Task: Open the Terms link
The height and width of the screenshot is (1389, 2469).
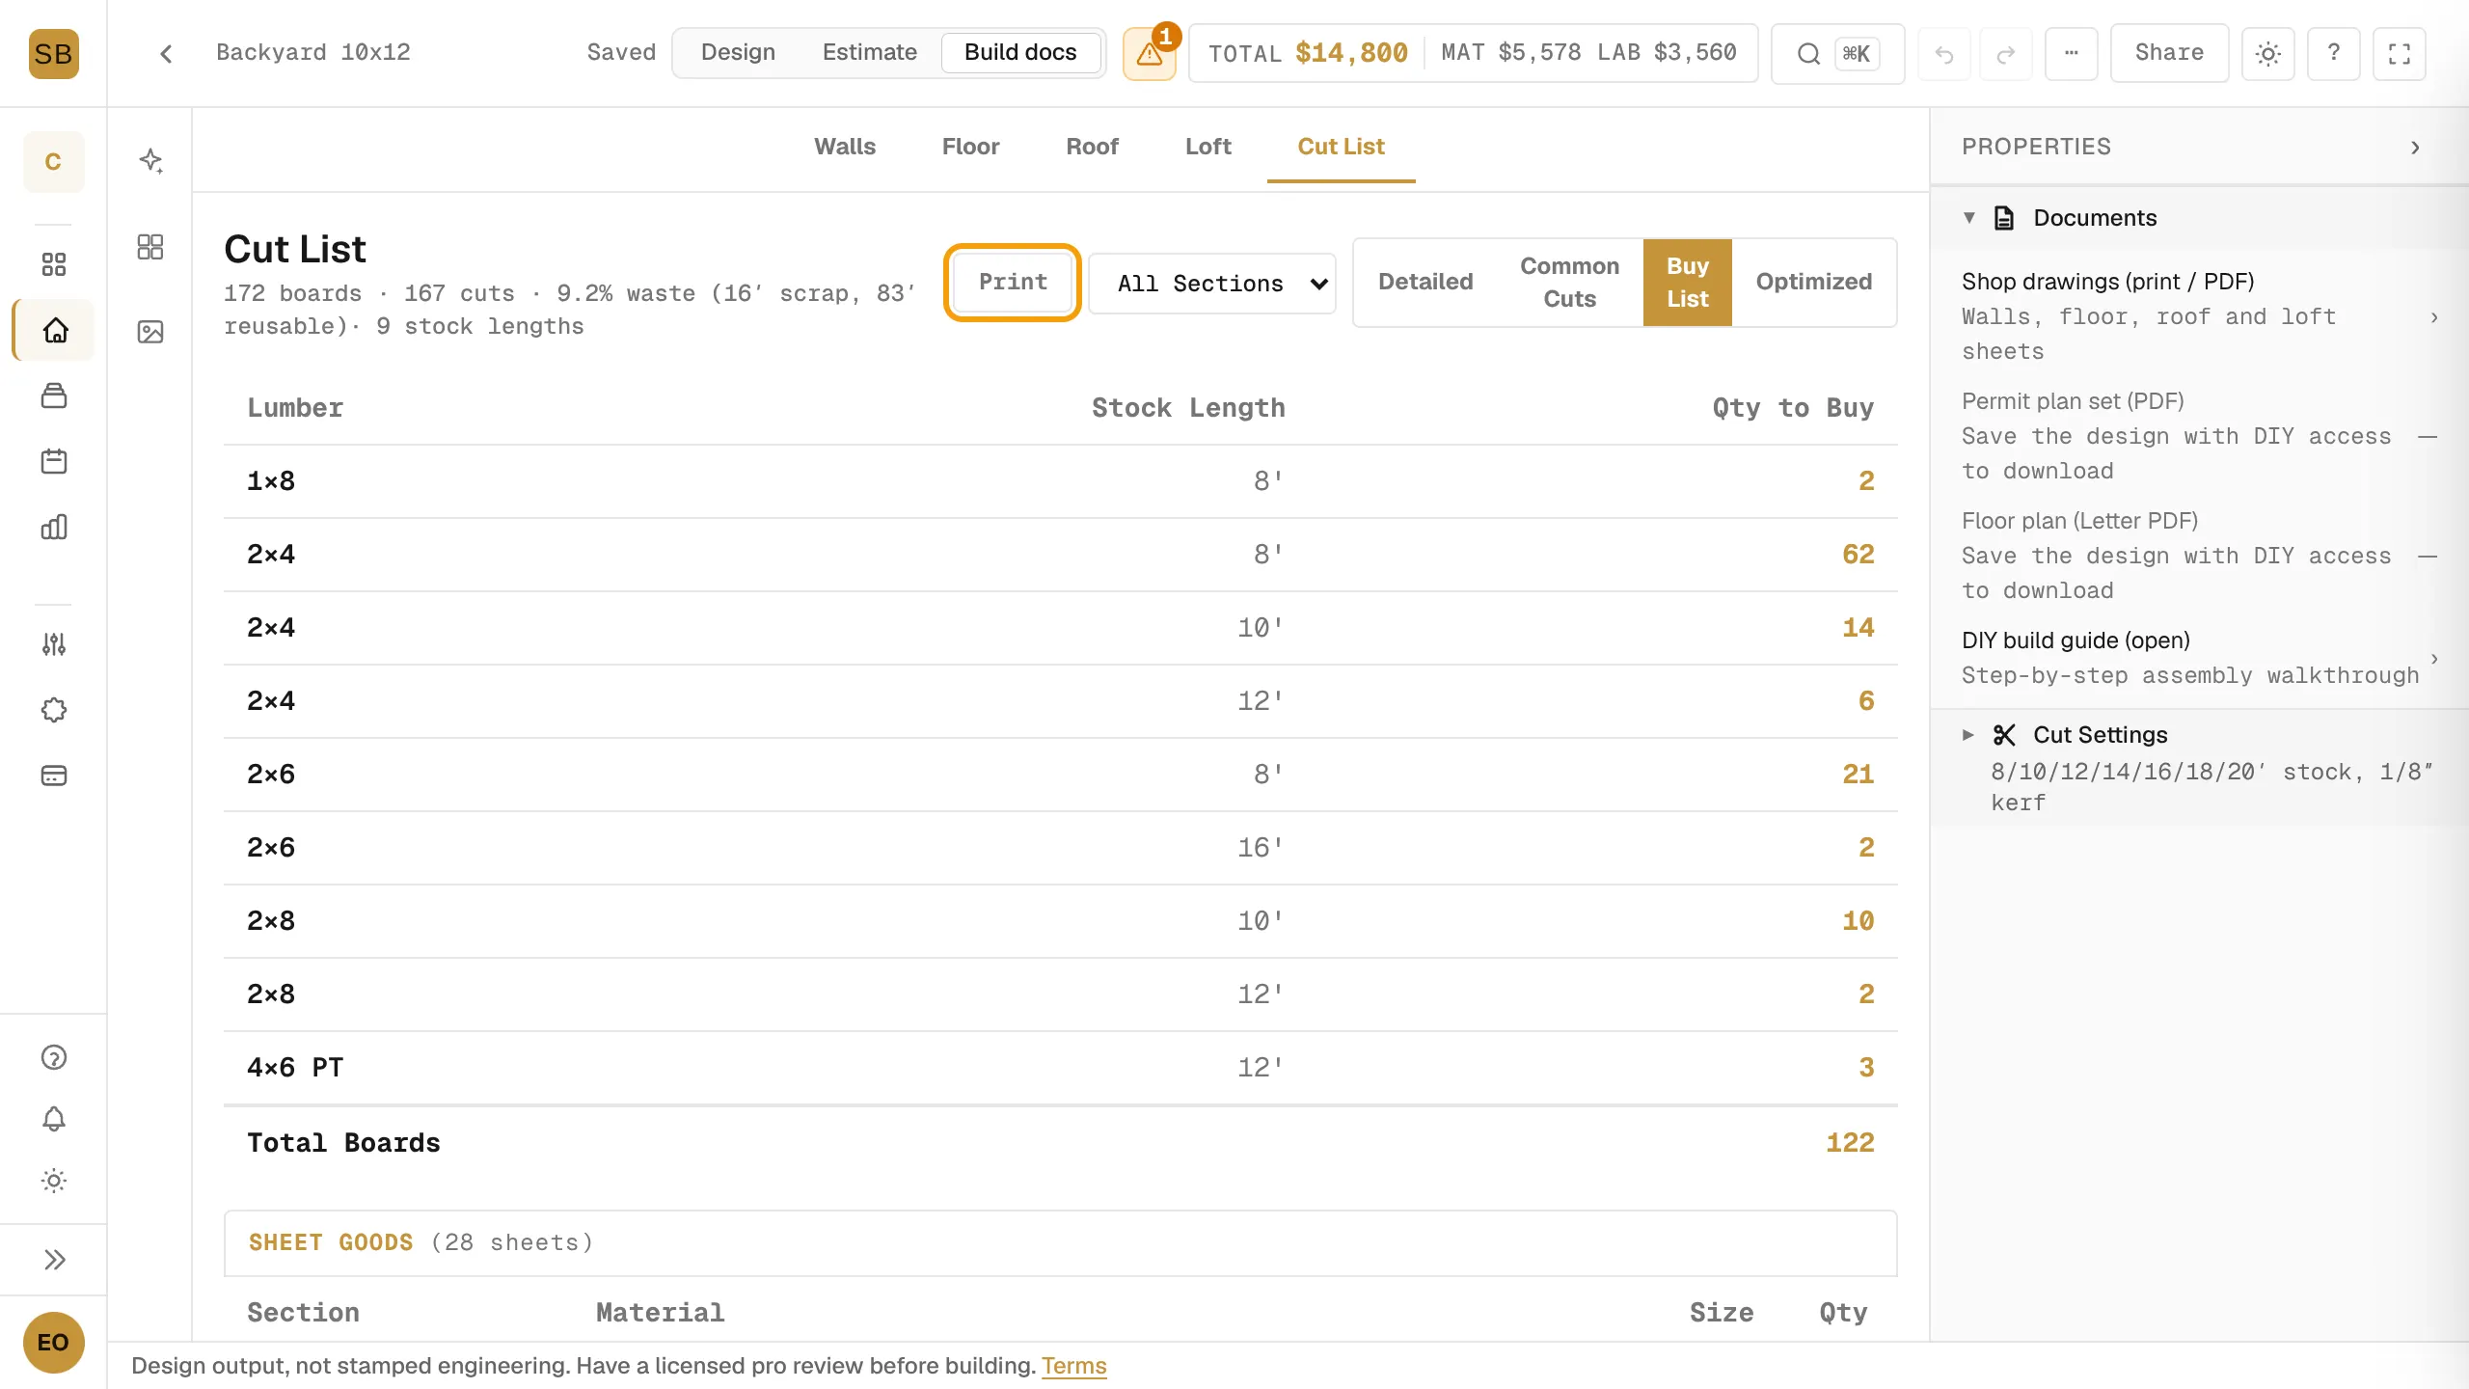Action: coord(1073,1366)
